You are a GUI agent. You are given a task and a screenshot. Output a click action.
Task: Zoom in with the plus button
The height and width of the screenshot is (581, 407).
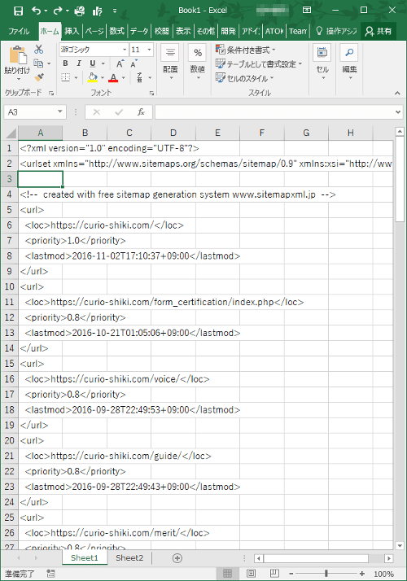(361, 574)
